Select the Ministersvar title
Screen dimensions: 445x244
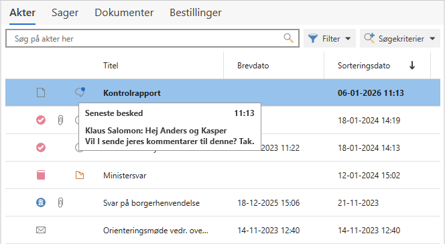point(125,176)
